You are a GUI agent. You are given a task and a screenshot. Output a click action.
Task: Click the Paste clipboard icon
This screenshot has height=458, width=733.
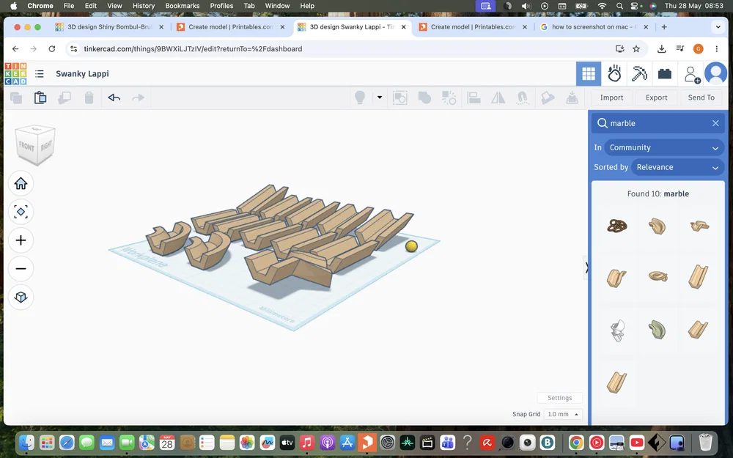tap(40, 97)
